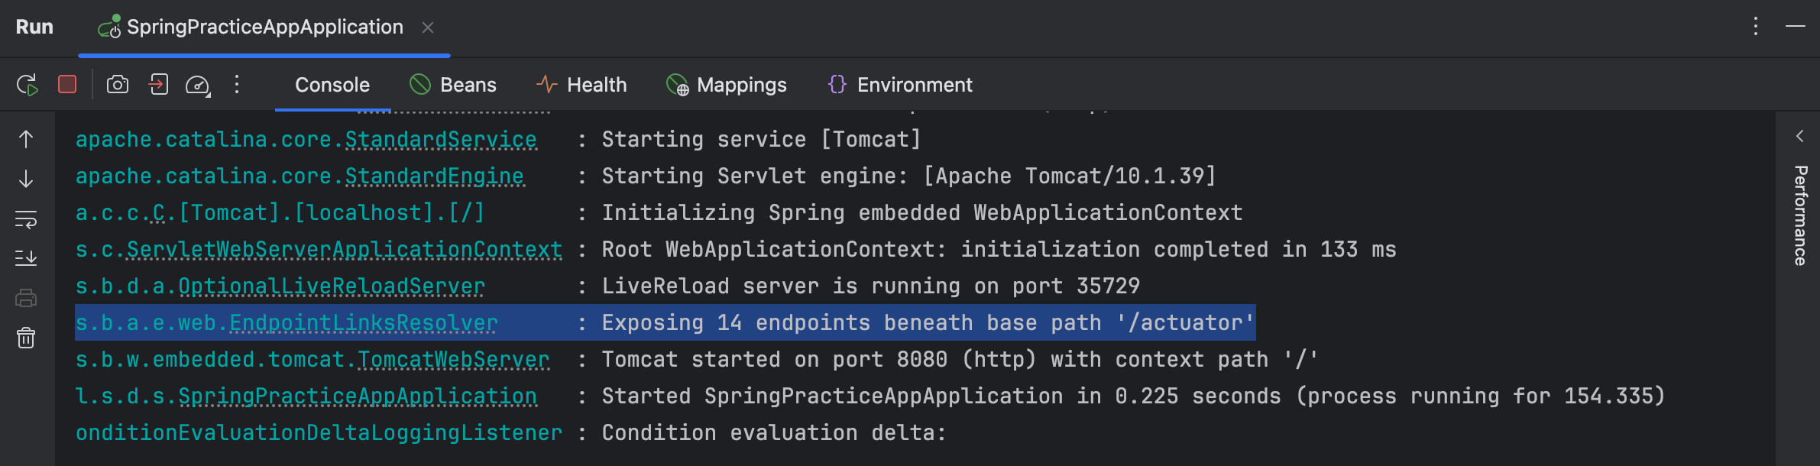Open Run tool window options menu
The height and width of the screenshot is (466, 1820).
click(x=1756, y=27)
